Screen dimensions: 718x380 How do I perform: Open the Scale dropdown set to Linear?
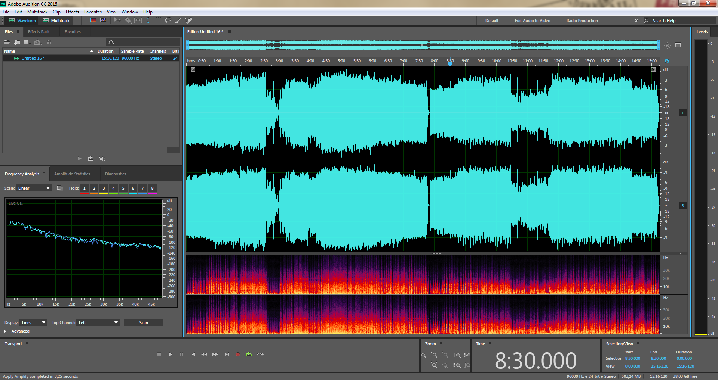click(x=34, y=188)
